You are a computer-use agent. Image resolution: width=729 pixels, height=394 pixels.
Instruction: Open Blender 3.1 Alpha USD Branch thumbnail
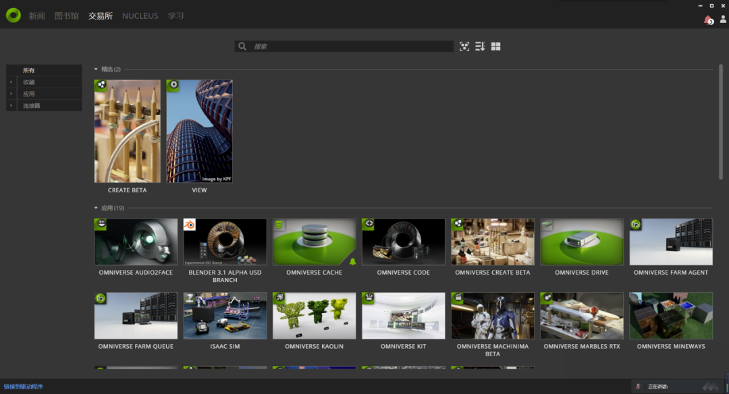[225, 242]
